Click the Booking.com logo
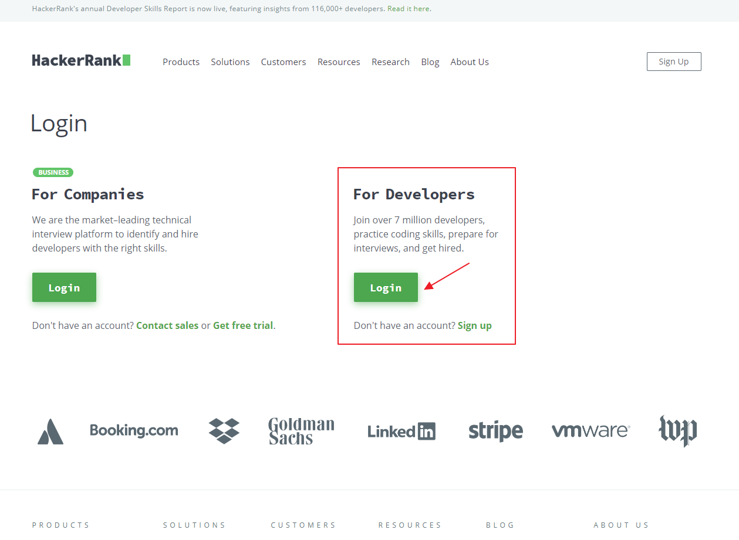739x540 pixels. 134,430
